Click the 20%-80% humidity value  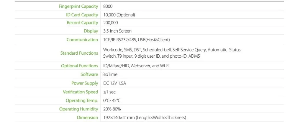pyautogui.click(x=112, y=109)
